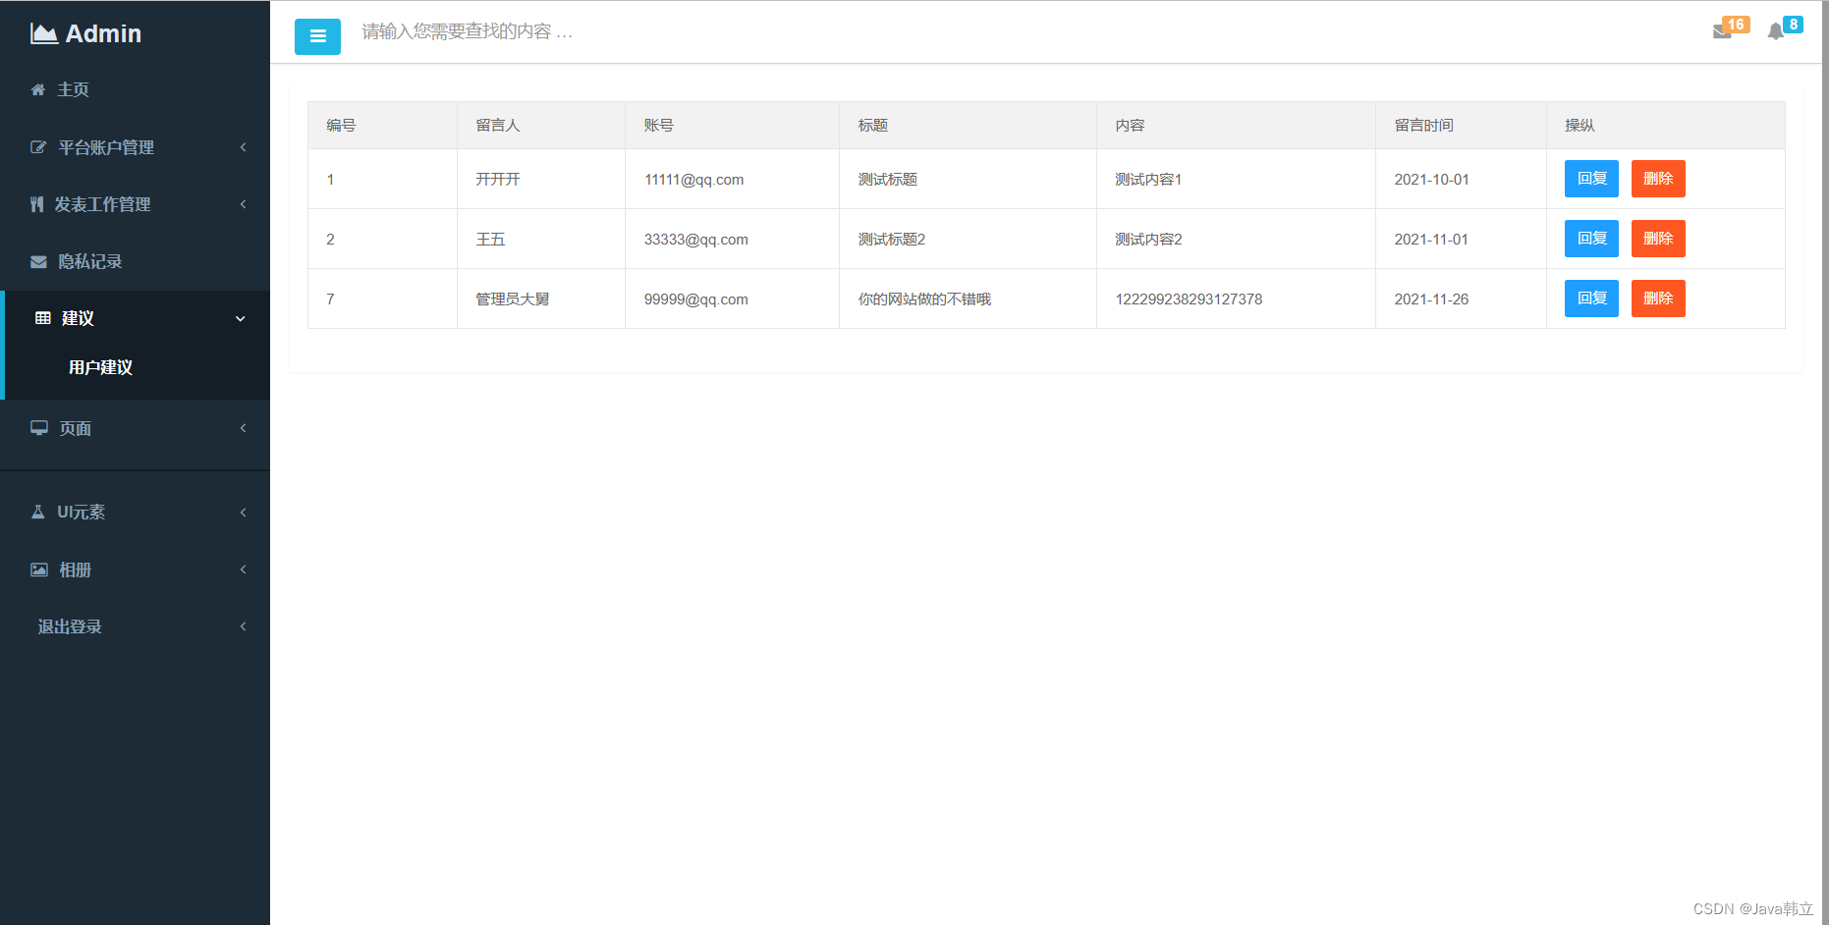
Task: Open the 相册 menu label
Action: 75,570
